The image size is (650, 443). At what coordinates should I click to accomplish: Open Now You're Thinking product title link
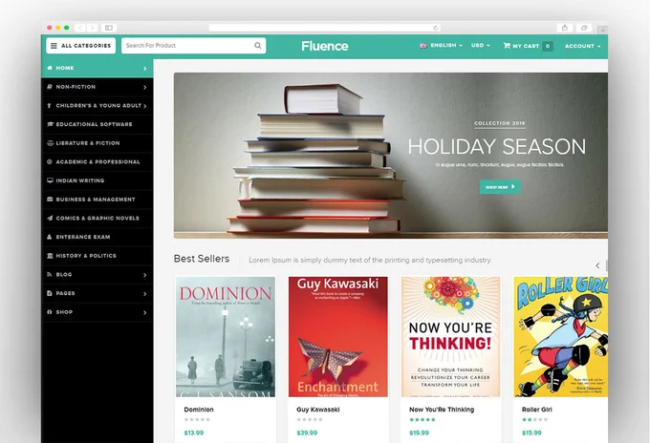[442, 410]
